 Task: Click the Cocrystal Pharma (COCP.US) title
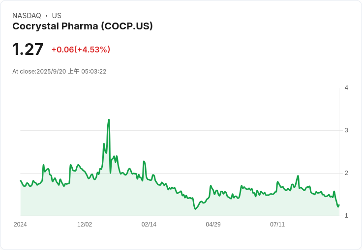(83, 26)
